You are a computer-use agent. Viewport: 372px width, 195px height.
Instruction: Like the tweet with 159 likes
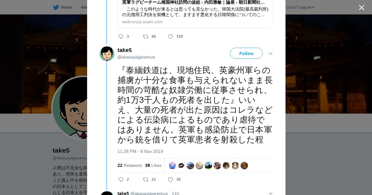point(170,37)
